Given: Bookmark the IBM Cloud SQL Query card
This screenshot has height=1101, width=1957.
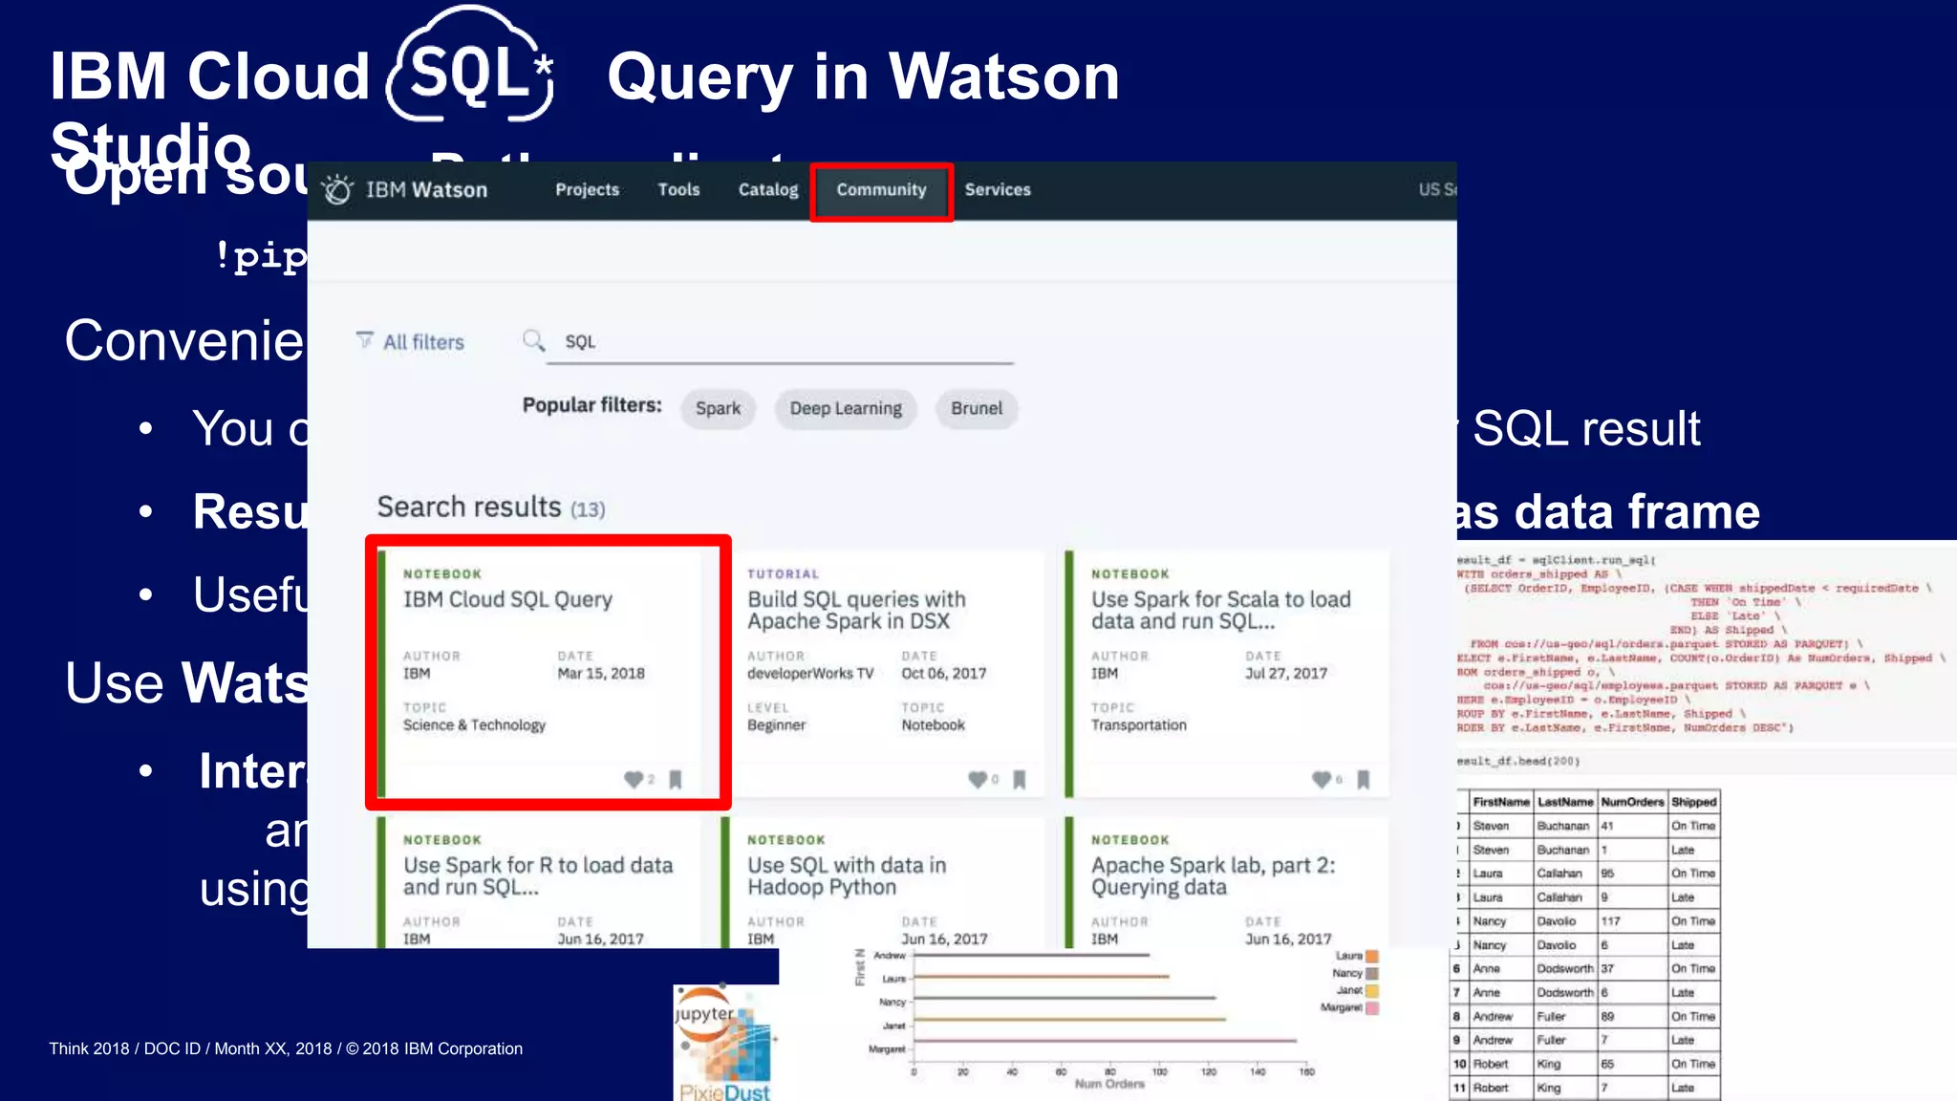Looking at the screenshot, I should [676, 779].
